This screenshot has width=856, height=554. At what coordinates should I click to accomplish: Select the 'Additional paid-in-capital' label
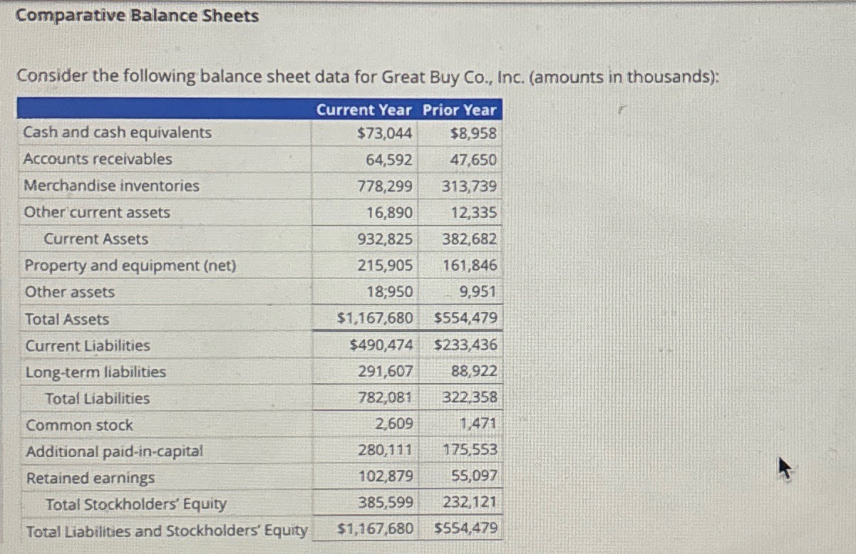(115, 451)
